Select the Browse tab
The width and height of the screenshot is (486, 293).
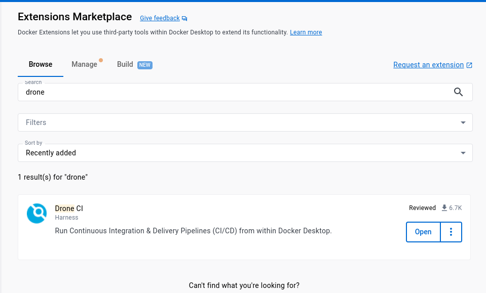[41, 64]
